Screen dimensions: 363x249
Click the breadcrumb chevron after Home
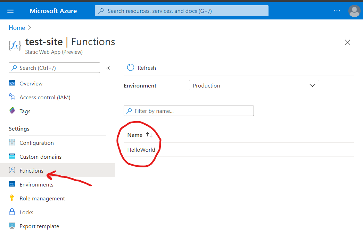pyautogui.click(x=30, y=28)
